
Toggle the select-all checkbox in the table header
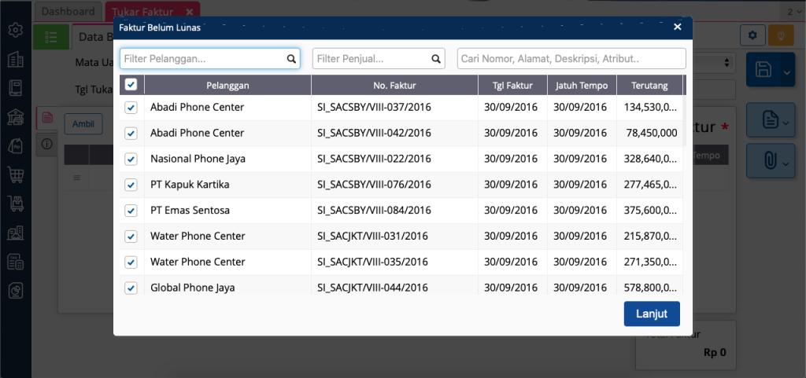click(x=131, y=85)
